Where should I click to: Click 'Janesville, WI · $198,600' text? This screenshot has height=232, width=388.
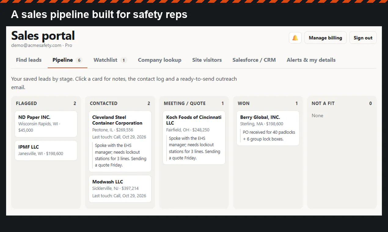tap(41, 154)
